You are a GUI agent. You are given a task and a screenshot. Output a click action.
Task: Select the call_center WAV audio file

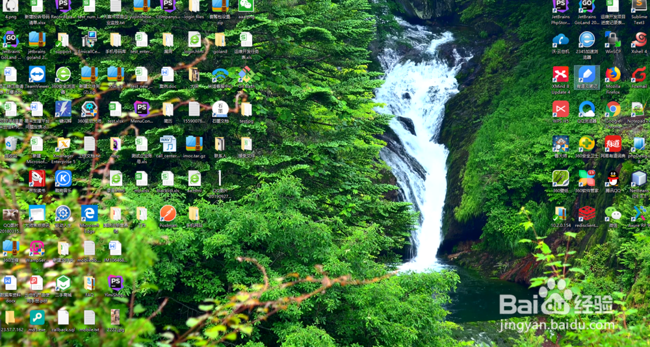168,144
